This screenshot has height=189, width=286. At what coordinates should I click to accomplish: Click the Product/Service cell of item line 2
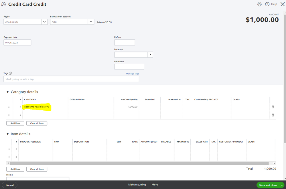coord(35,157)
